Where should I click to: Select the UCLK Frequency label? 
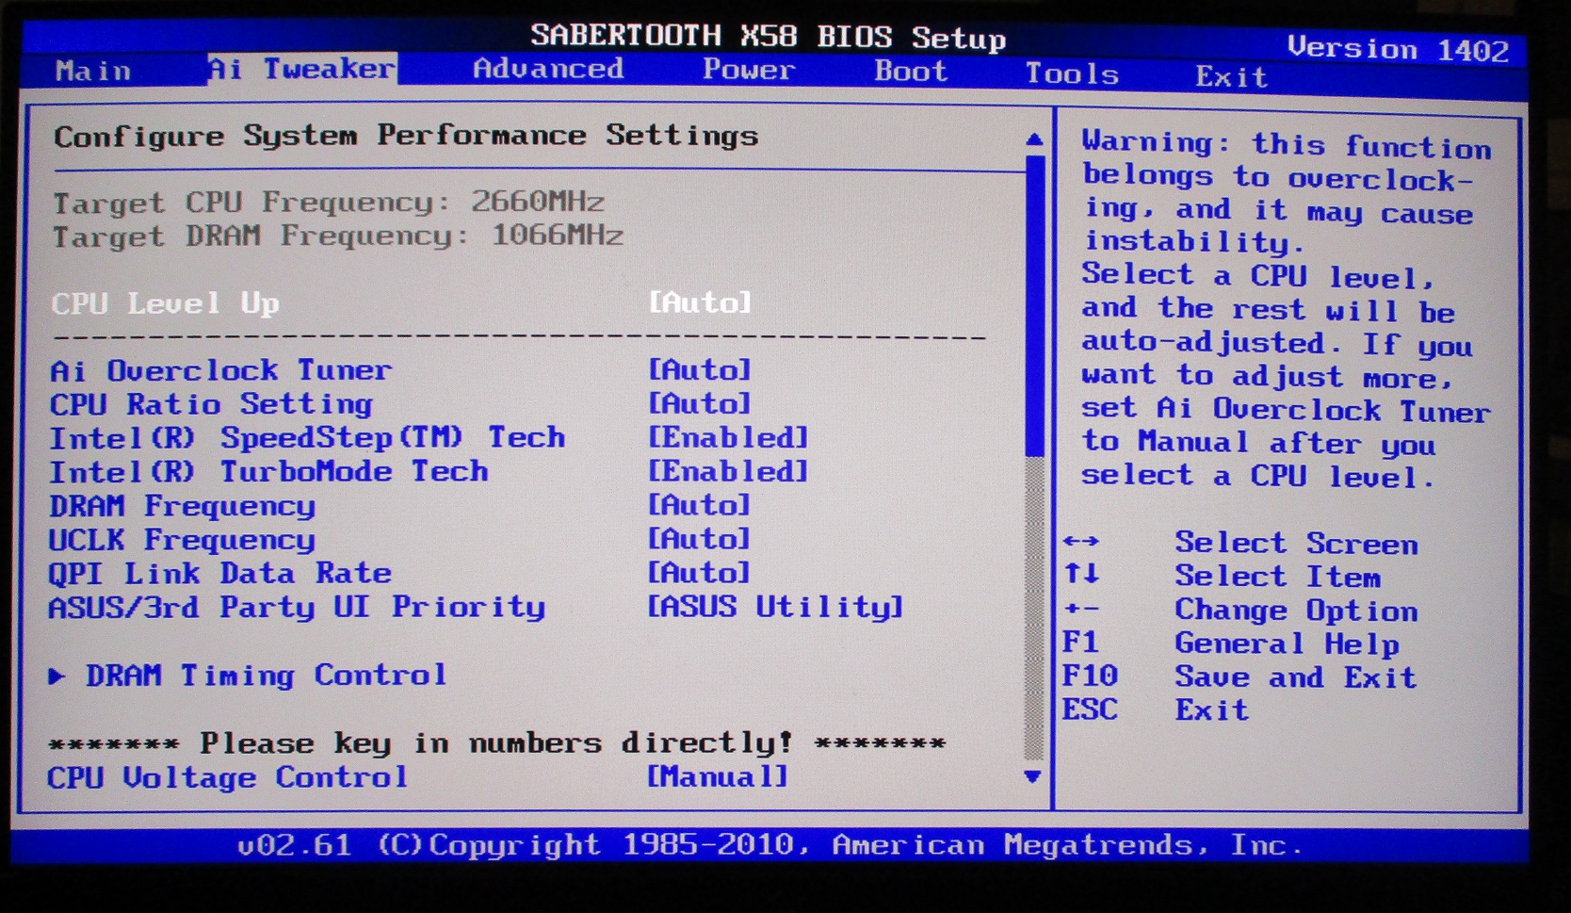pos(182,540)
